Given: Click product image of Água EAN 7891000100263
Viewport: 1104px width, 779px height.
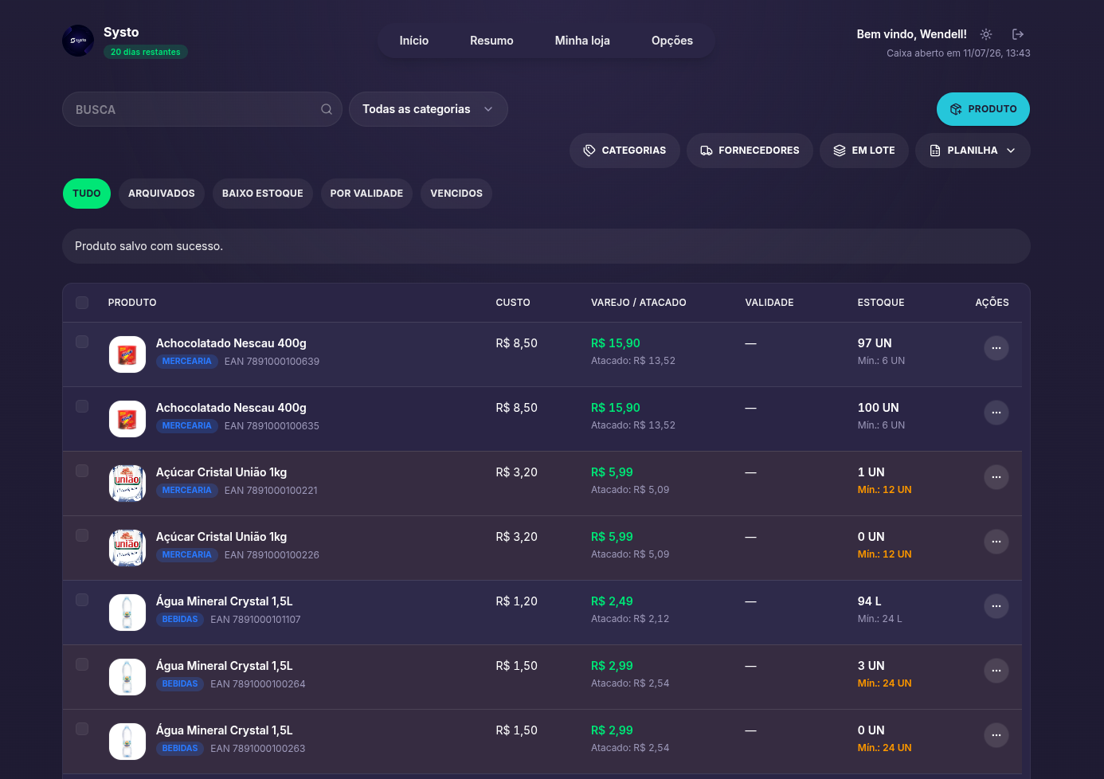Looking at the screenshot, I should click(127, 742).
